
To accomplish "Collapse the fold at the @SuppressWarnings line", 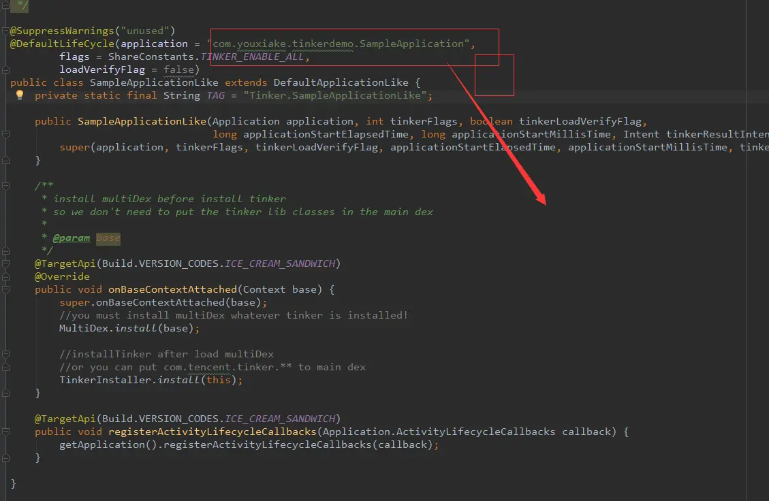I will (x=6, y=31).
